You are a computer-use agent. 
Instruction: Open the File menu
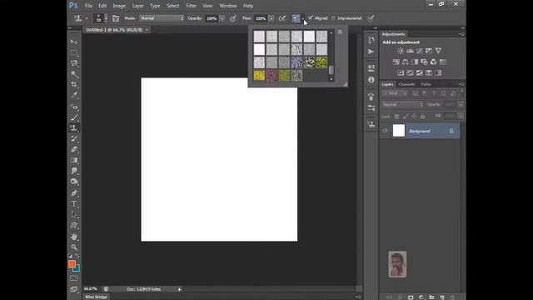click(88, 6)
